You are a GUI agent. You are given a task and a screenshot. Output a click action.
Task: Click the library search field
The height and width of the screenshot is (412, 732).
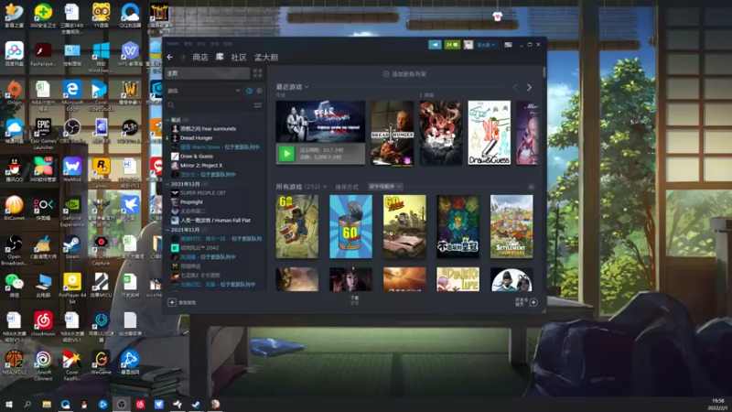[x=209, y=105]
